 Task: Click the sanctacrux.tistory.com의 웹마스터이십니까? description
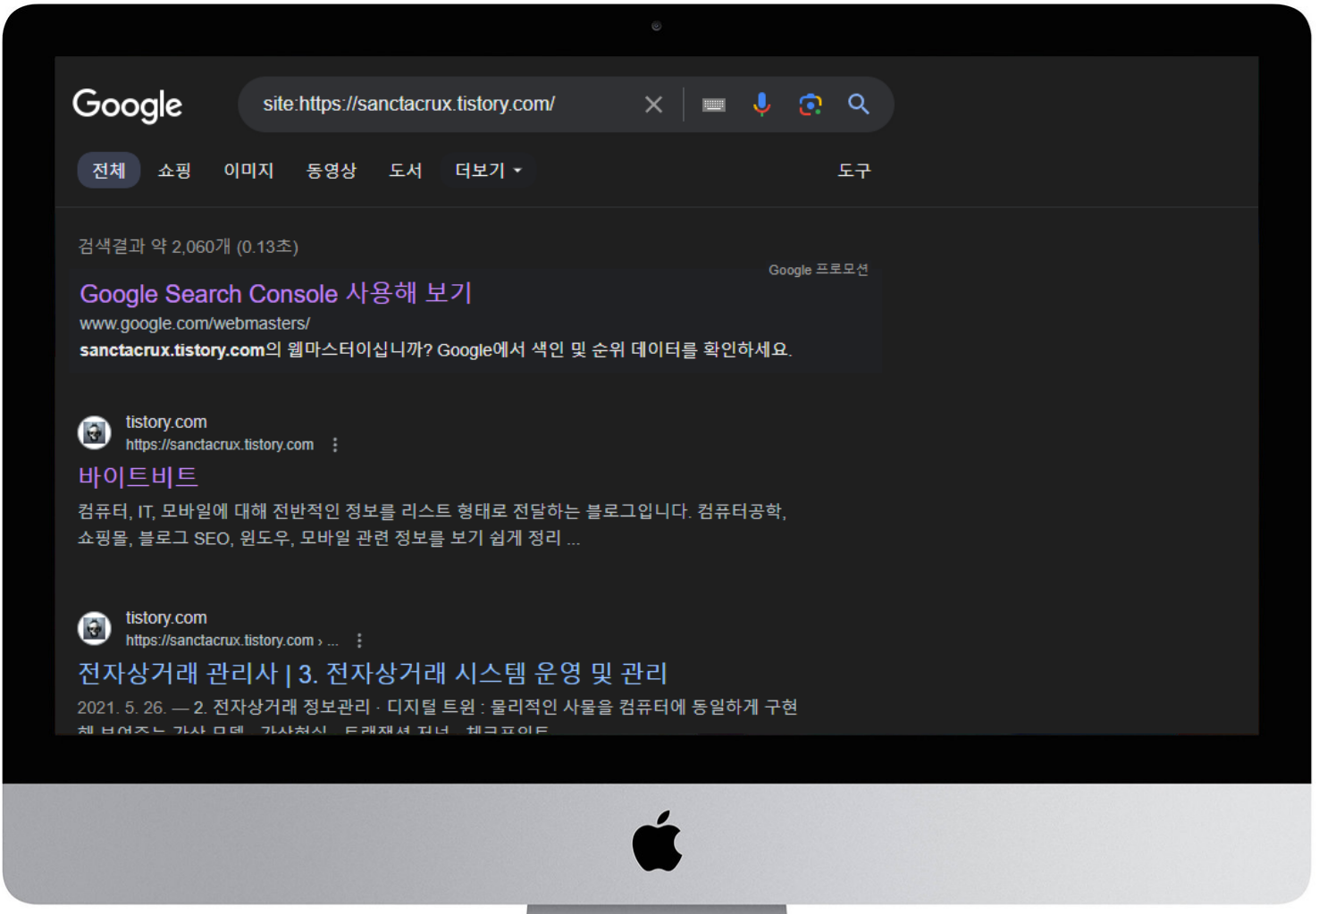click(436, 349)
